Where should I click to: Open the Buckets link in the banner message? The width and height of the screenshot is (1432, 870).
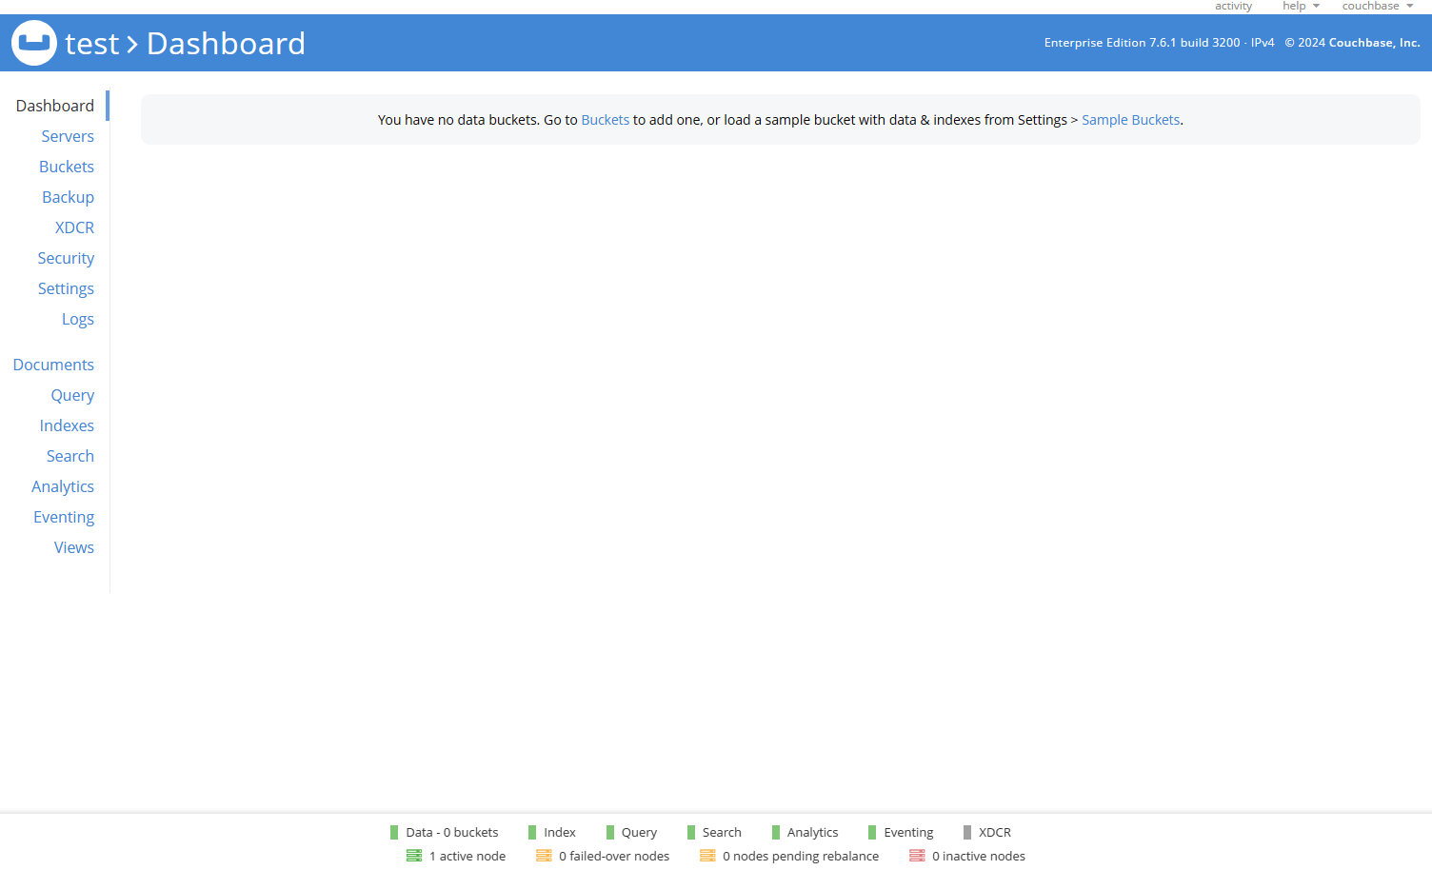click(x=606, y=119)
